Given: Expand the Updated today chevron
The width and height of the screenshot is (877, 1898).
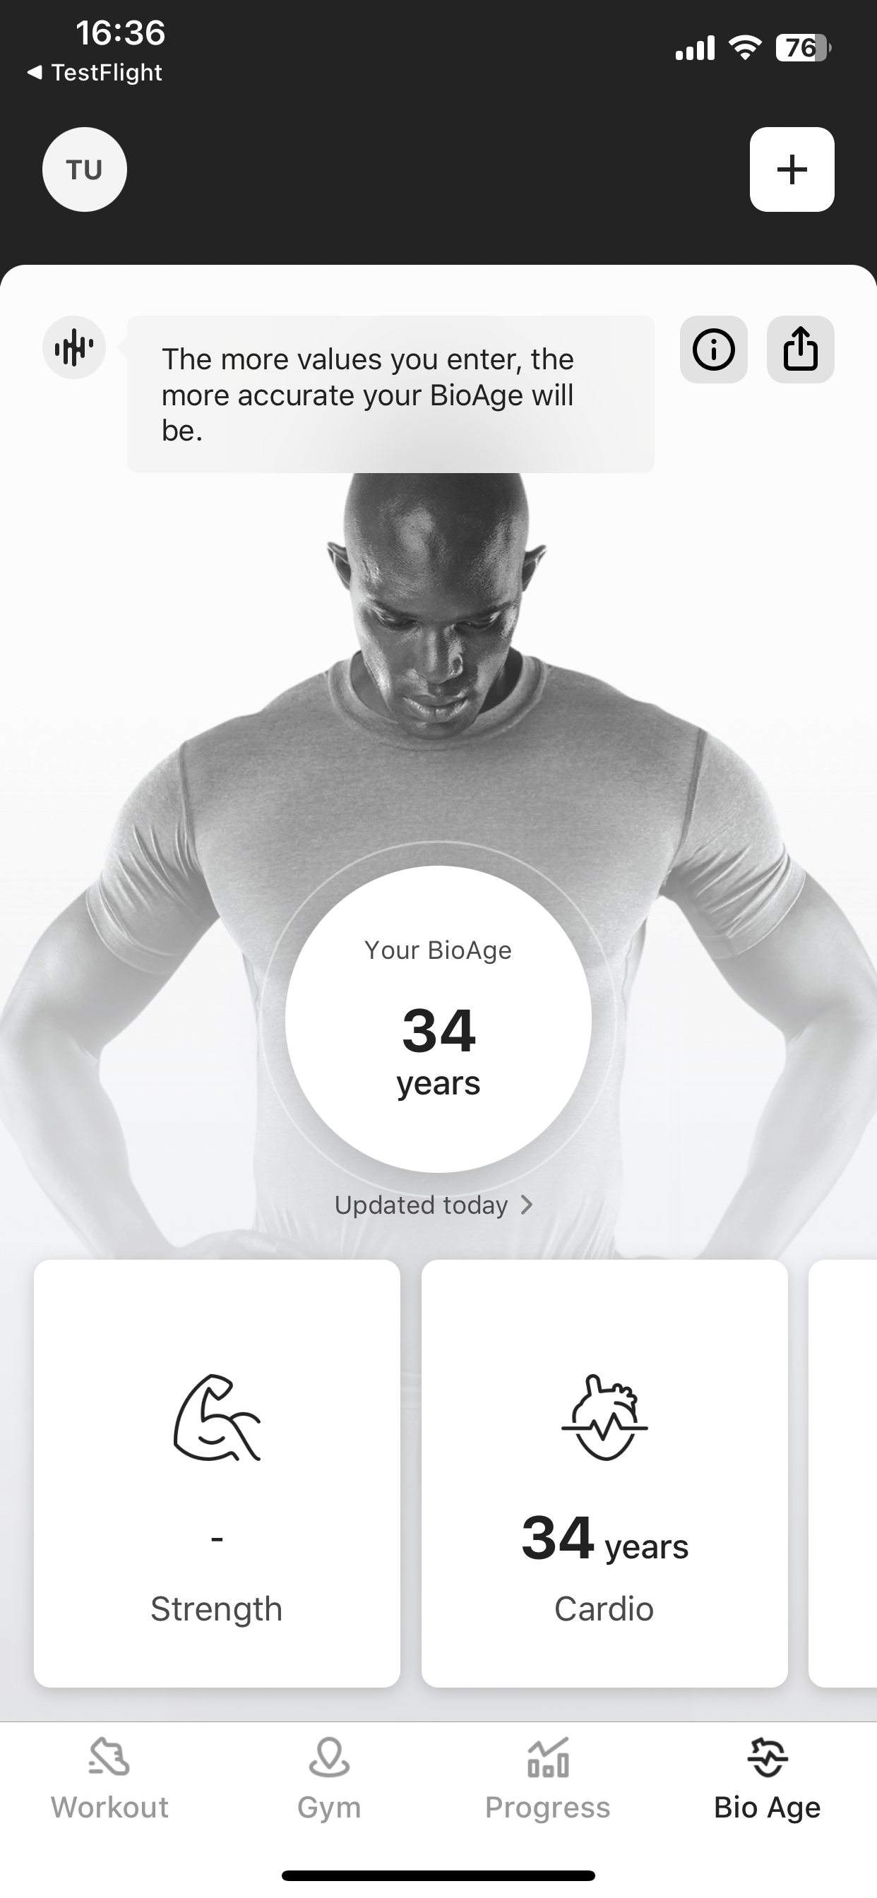Looking at the screenshot, I should click(x=526, y=1205).
